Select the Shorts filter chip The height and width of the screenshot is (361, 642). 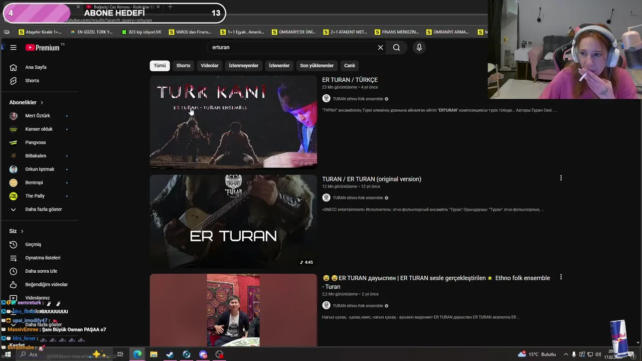(183, 66)
